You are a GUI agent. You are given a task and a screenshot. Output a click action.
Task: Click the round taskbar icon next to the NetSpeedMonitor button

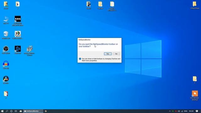(46, 111)
